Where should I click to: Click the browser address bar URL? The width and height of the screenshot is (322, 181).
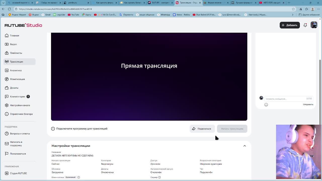coord(56,9)
